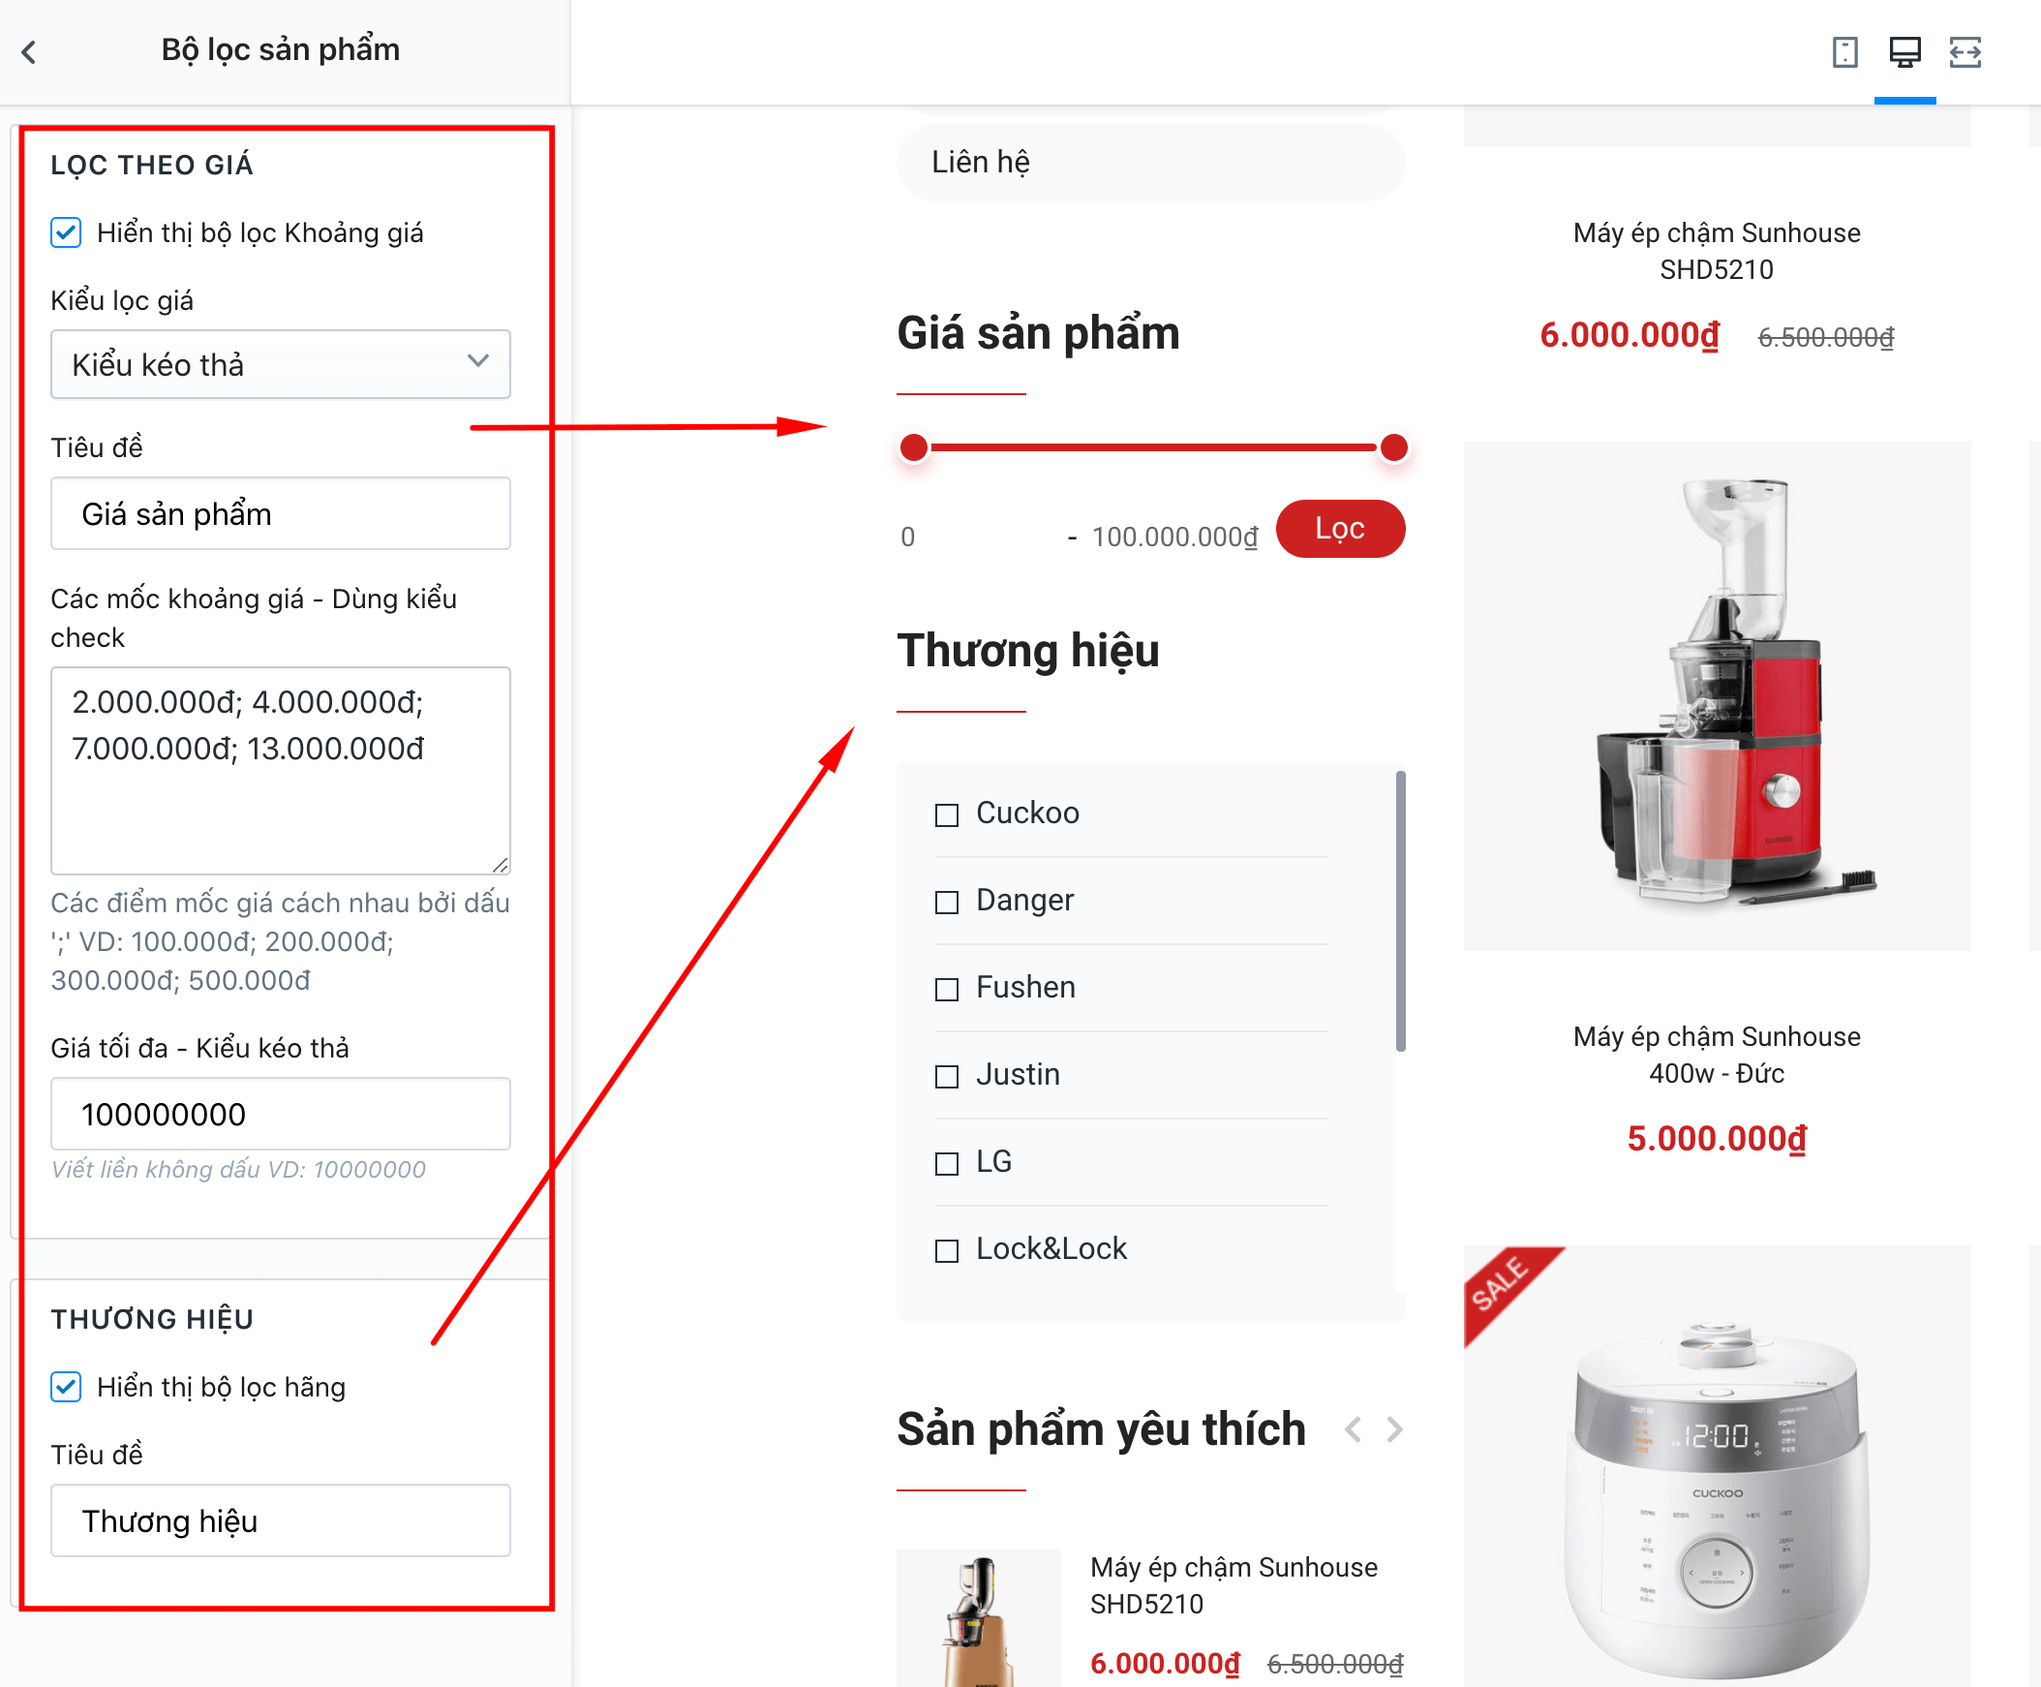Click the price range milestones textarea
The width and height of the screenshot is (2041, 1687).
click(281, 771)
